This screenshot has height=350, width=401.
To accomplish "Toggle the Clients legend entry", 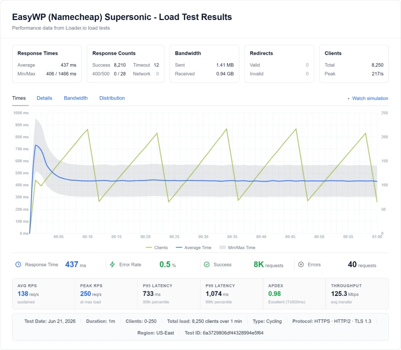I will [x=156, y=247].
